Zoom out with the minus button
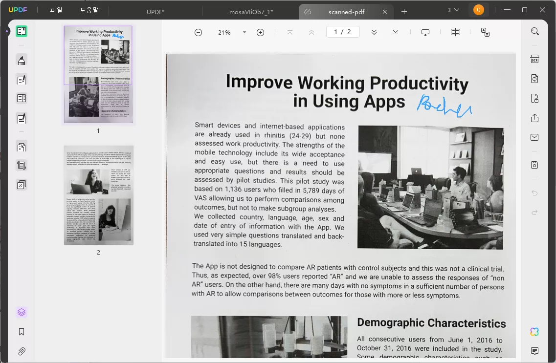This screenshot has height=363, width=556. point(198,33)
